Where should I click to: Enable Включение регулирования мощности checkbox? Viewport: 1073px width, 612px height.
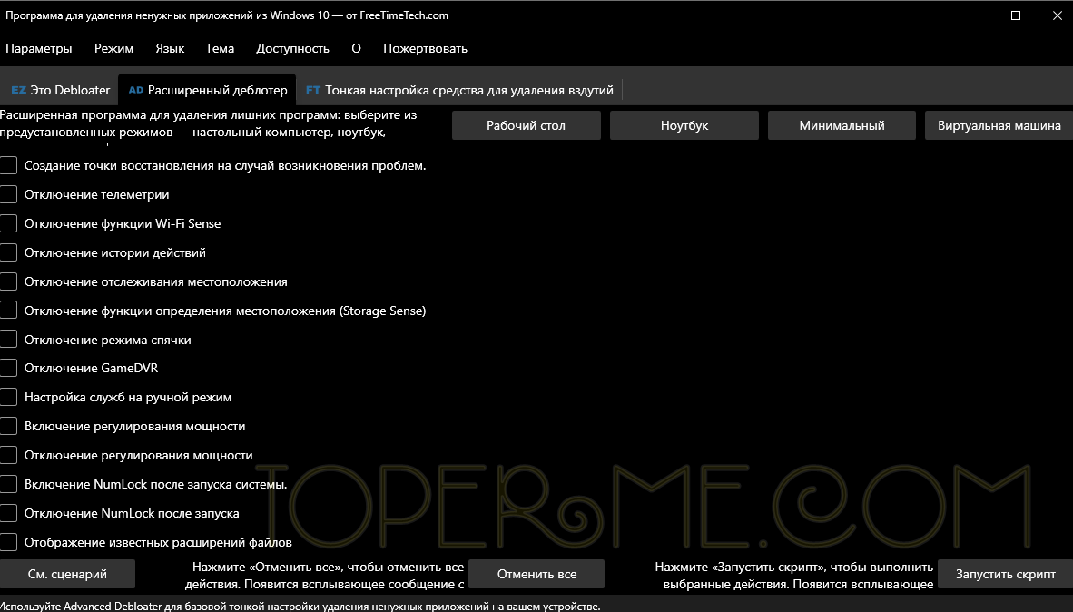coord(8,427)
